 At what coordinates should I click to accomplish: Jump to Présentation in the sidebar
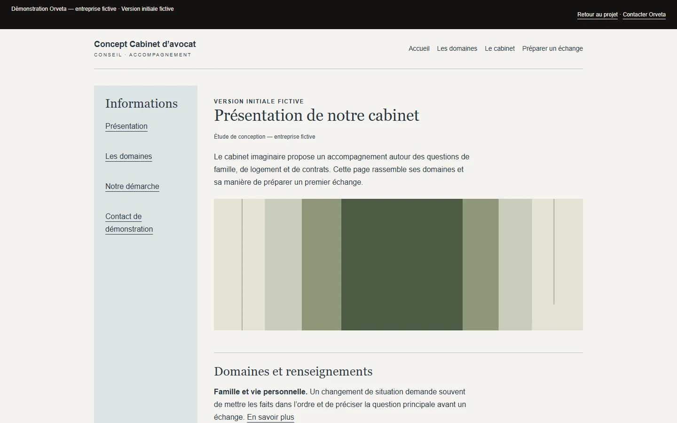point(126,126)
